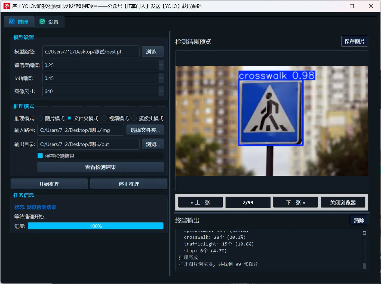This screenshot has height=284, width=381.
Task: Click the scroll-up arrow of terminal output
Action: coord(364,233)
